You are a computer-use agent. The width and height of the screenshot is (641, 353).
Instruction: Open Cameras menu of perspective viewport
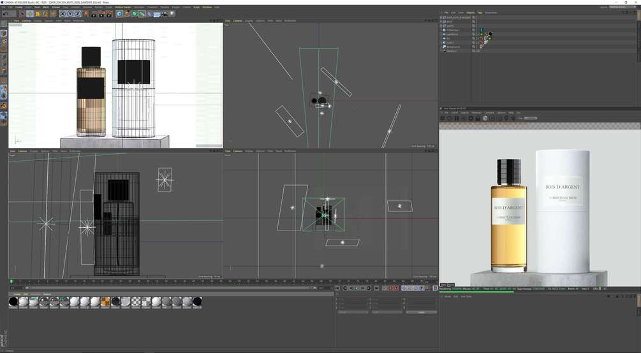pyautogui.click(x=26, y=20)
